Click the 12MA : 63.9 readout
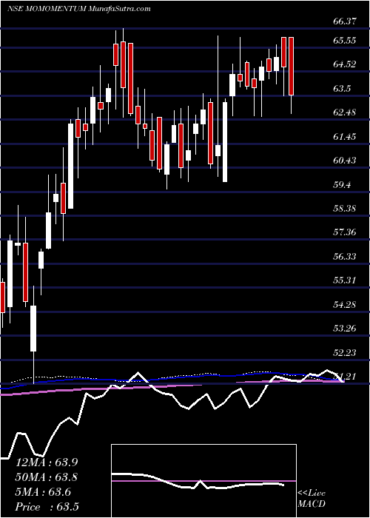This screenshot has width=370, height=518. pyautogui.click(x=48, y=462)
